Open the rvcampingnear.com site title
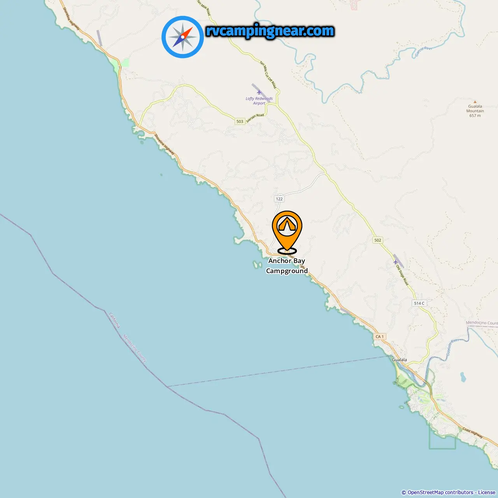 pos(270,31)
